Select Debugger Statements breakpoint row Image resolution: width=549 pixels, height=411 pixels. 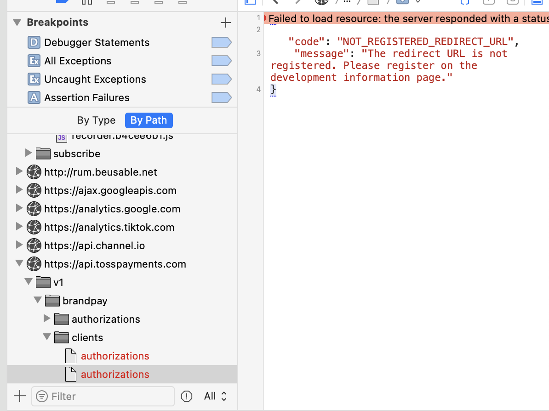pos(122,42)
